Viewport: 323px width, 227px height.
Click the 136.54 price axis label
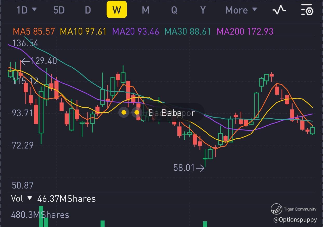coord(25,43)
